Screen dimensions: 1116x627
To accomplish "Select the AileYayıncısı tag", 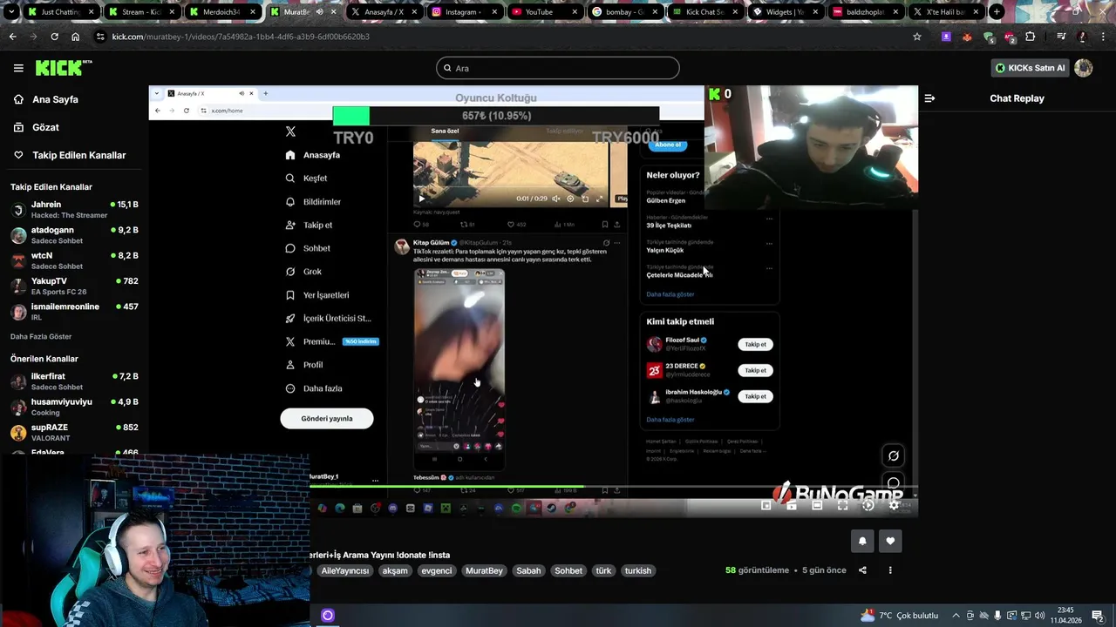I will pos(345,570).
